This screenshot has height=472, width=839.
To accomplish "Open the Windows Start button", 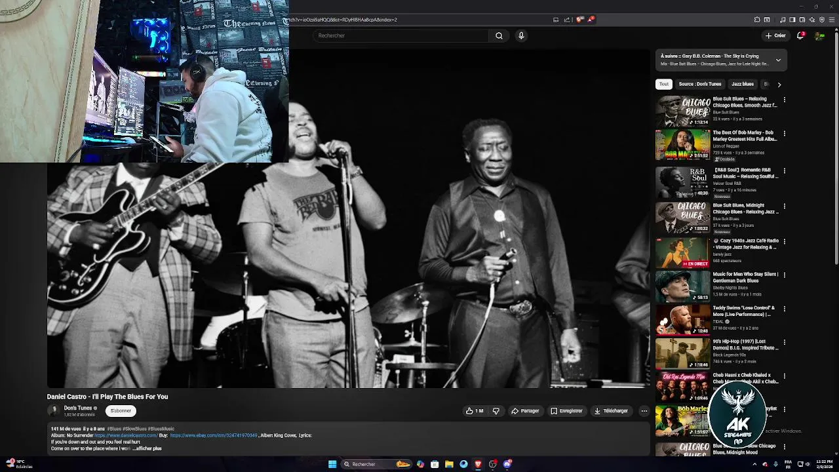I will pyautogui.click(x=332, y=464).
